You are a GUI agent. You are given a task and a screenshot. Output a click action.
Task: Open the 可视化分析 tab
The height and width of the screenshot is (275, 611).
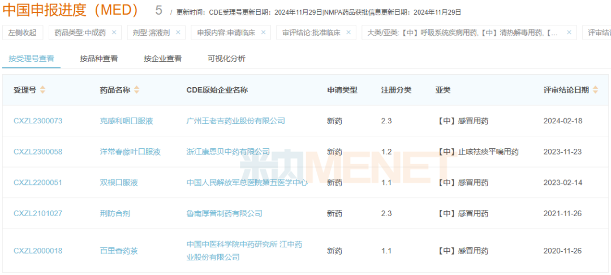227,59
